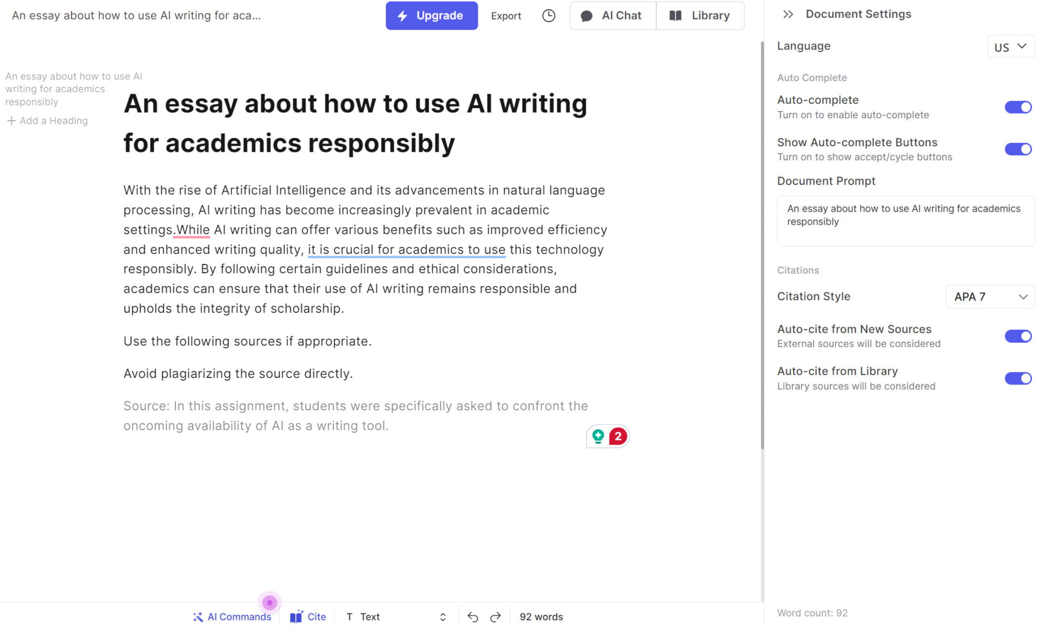The height and width of the screenshot is (626, 1045).
Task: Open the Text style selector in the toolbar
Action: pos(396,617)
